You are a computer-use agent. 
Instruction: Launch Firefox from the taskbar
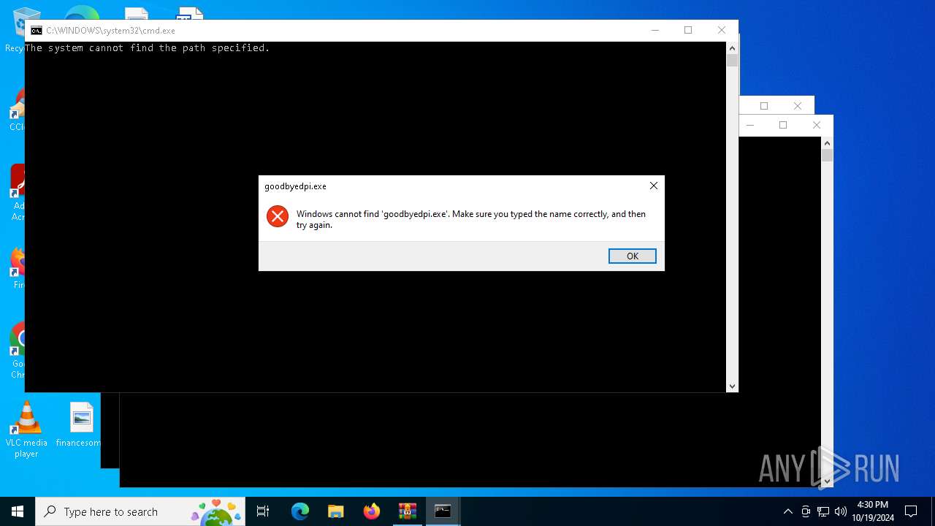click(x=372, y=511)
